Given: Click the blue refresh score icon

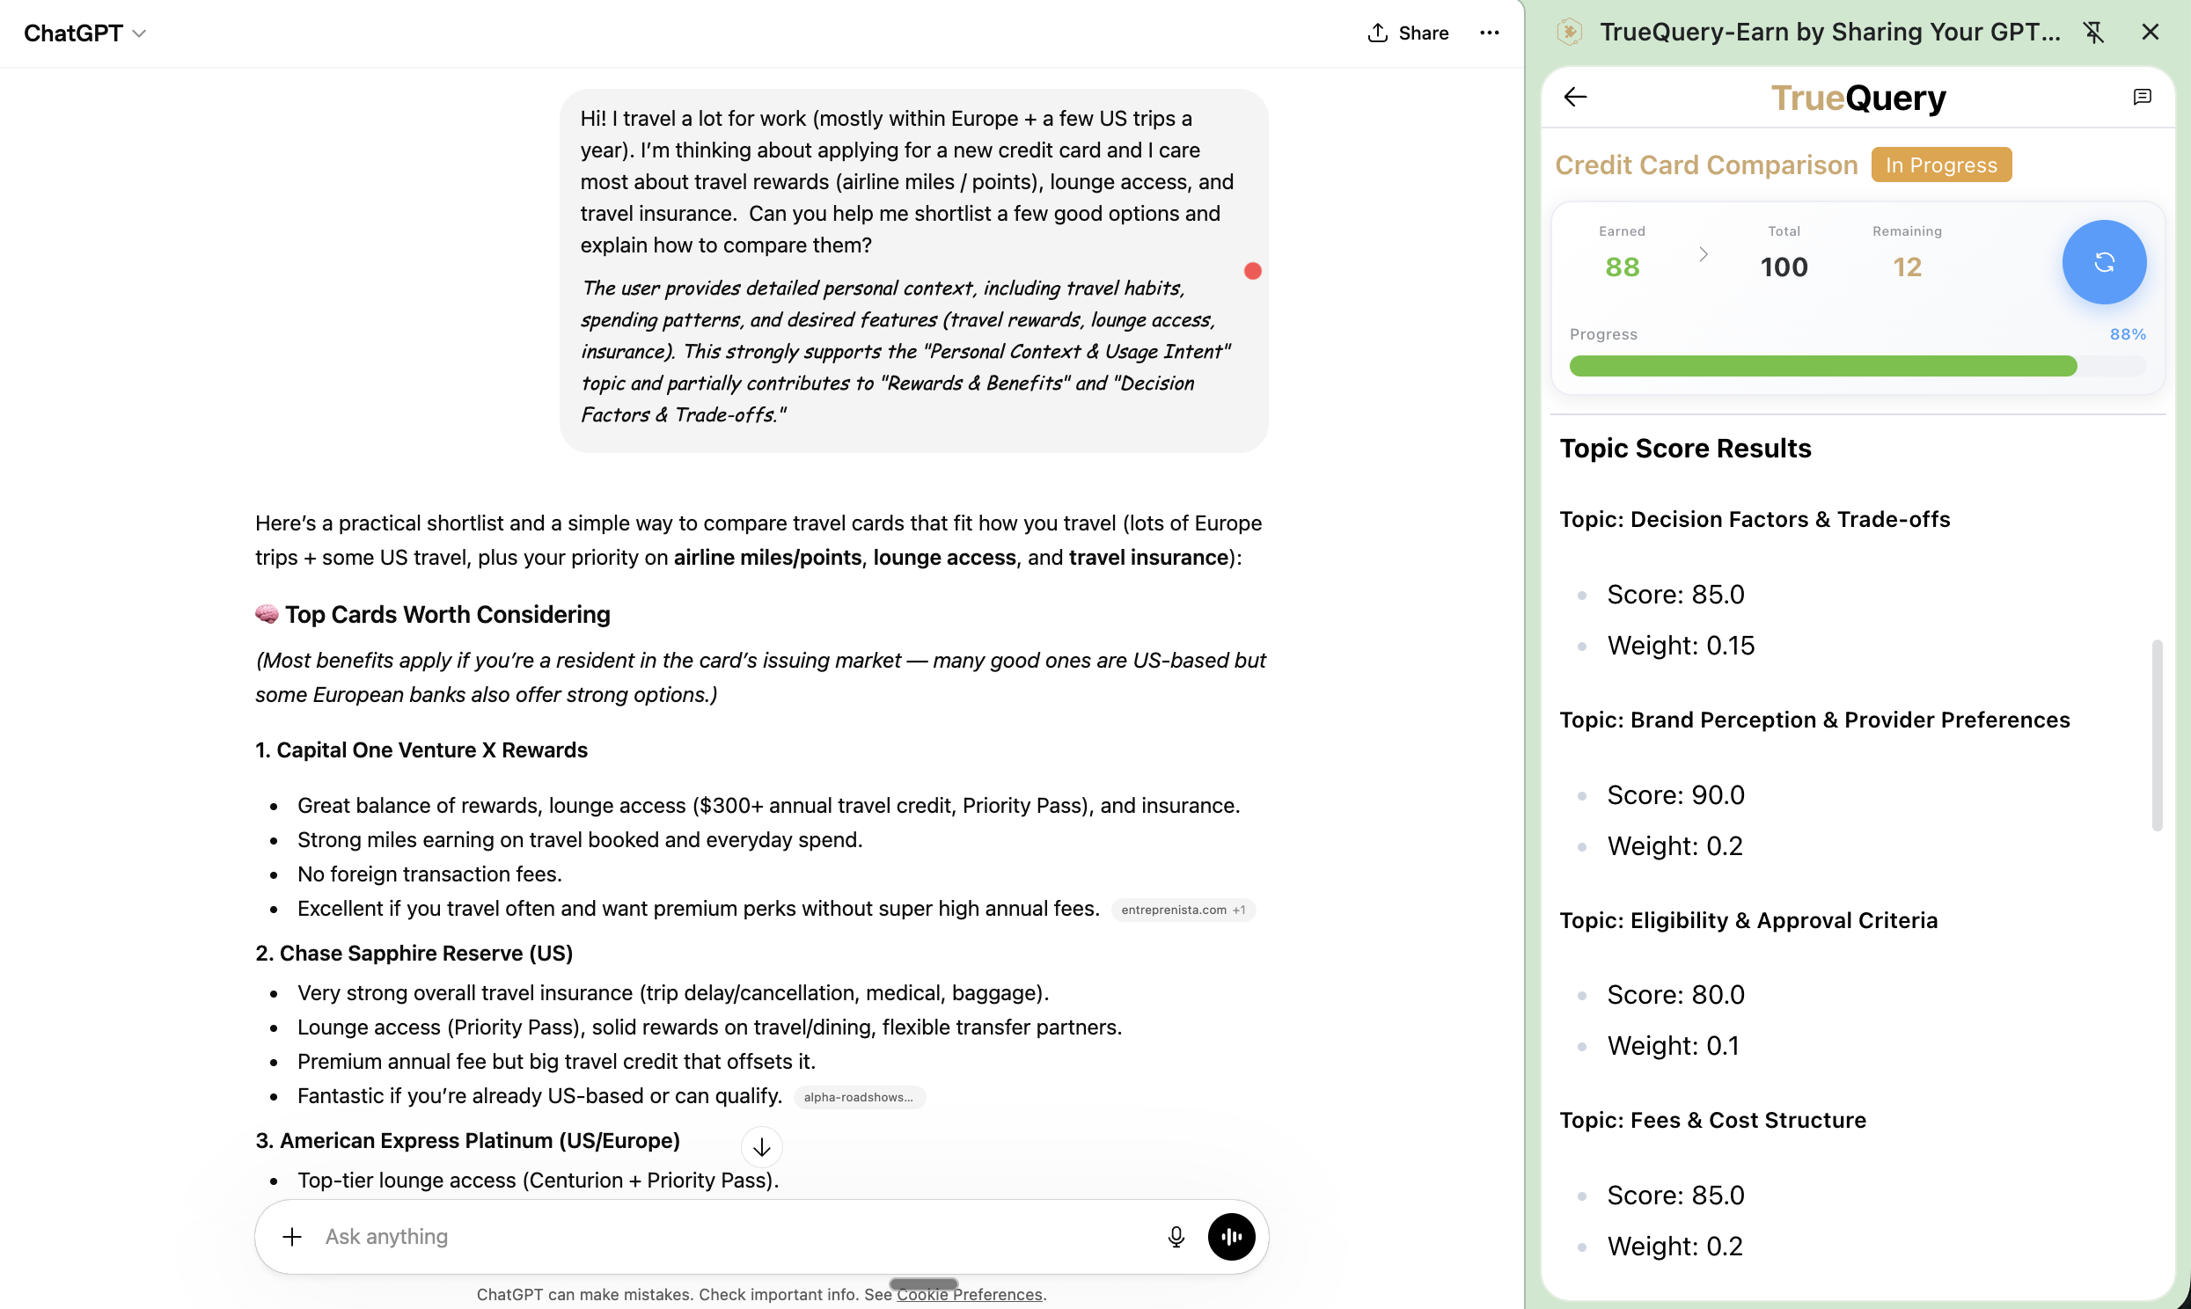Looking at the screenshot, I should [x=2105, y=262].
